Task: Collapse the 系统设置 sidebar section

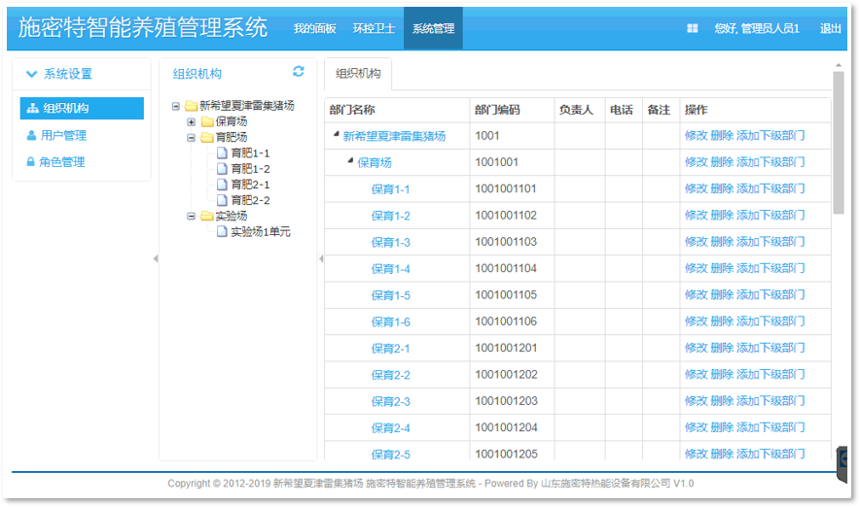Action: click(32, 74)
